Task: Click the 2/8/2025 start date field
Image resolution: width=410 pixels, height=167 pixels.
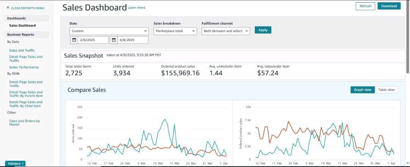Action: click(x=93, y=40)
